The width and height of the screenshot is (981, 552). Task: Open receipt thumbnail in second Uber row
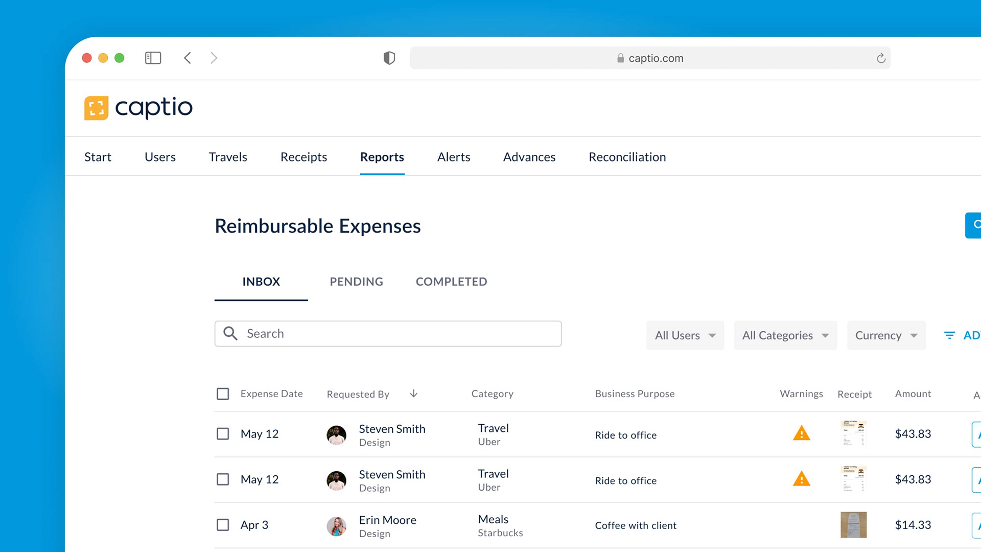coord(853,479)
